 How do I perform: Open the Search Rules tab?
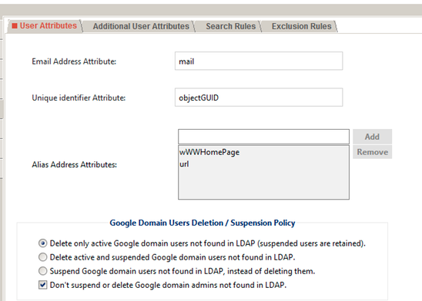click(230, 26)
